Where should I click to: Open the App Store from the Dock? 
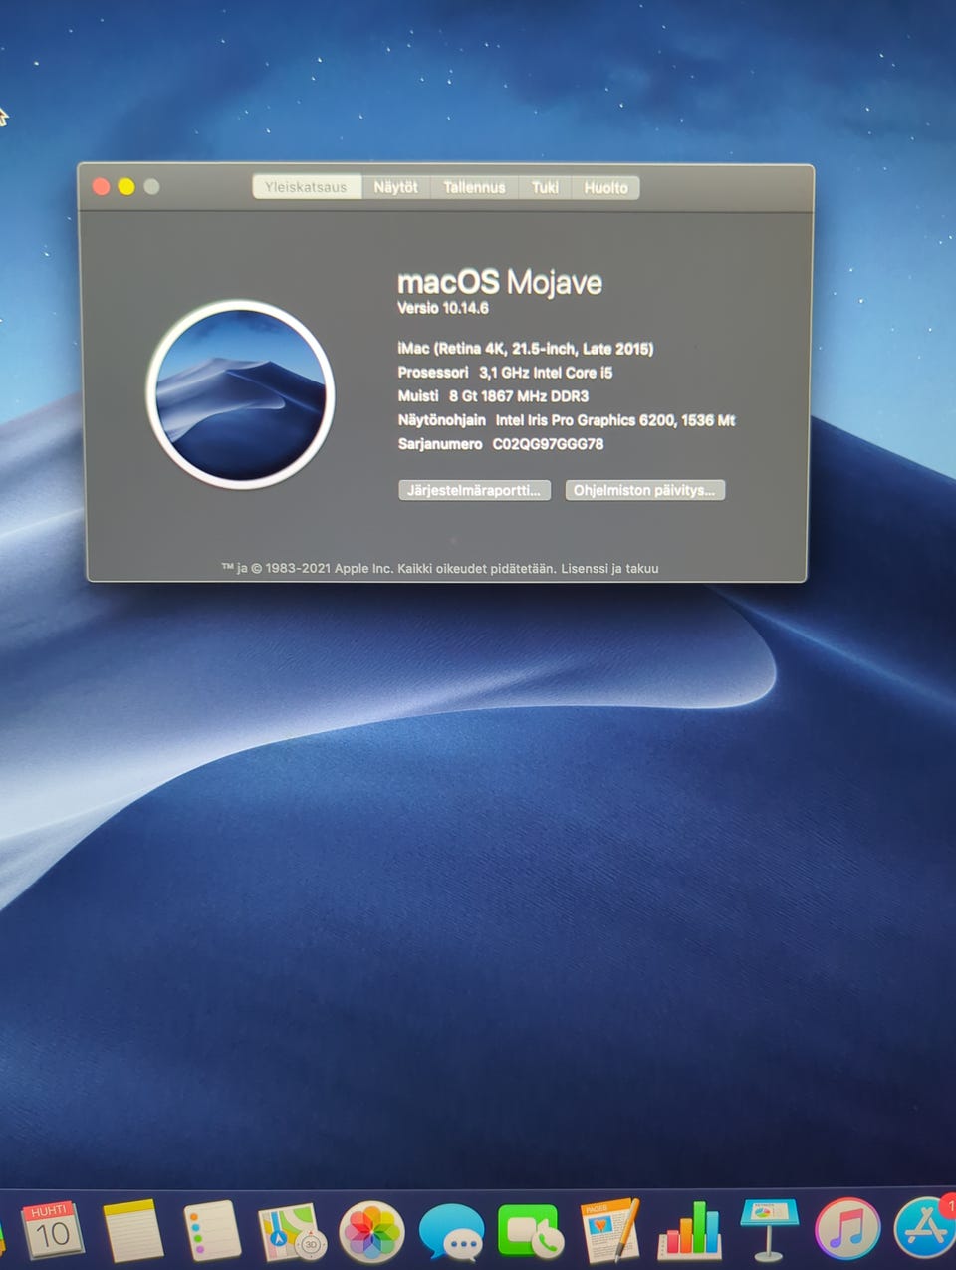925,1227
